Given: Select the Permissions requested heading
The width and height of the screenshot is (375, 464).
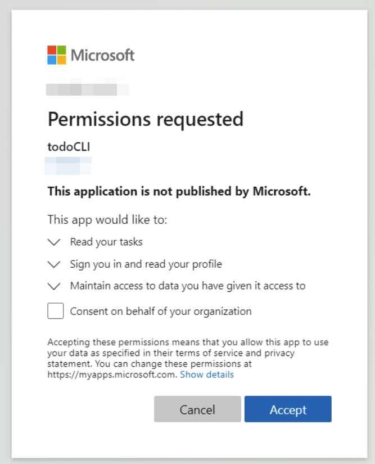Looking at the screenshot, I should pos(146,120).
